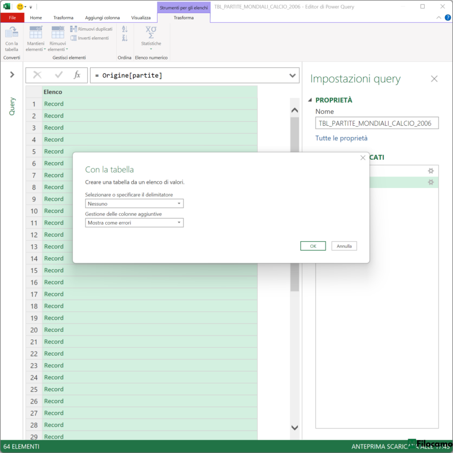Open the Mostra come errori dropdown
The height and width of the screenshot is (453, 453).
click(x=134, y=223)
